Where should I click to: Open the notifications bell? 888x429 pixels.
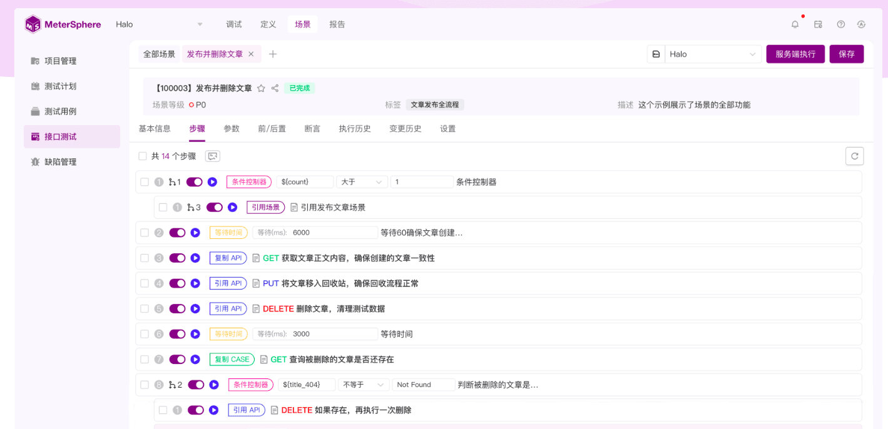(x=795, y=24)
